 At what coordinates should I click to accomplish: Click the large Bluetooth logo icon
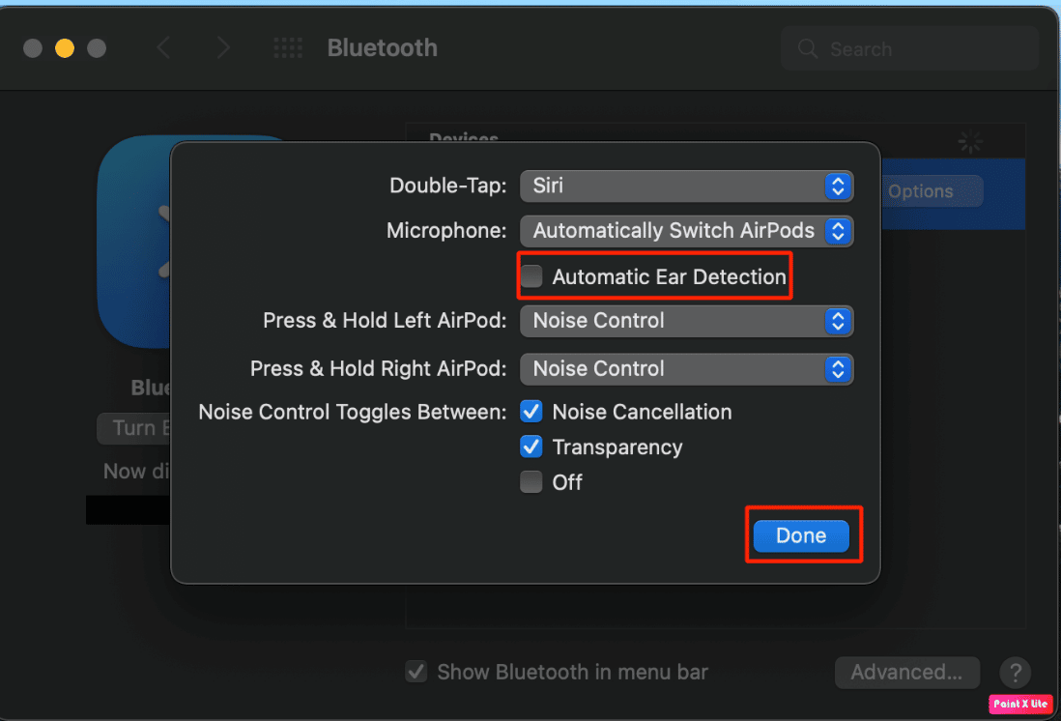coord(135,242)
